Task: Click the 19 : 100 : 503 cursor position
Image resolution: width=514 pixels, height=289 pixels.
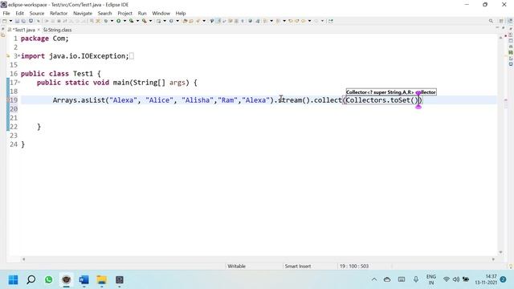Action: [354, 266]
